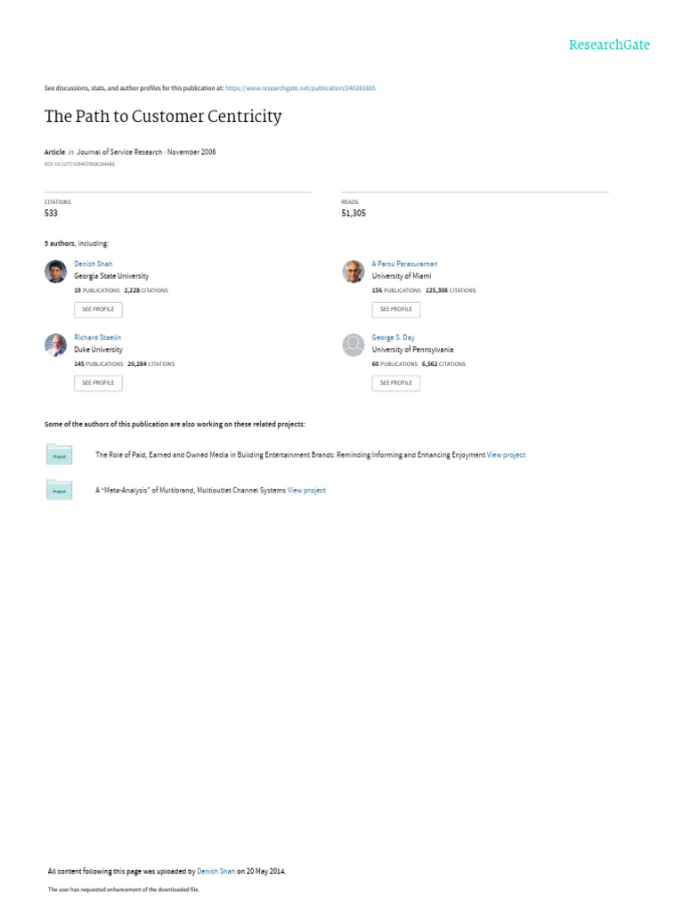
Task: Click the ResearchGate logo
Action: (609, 45)
